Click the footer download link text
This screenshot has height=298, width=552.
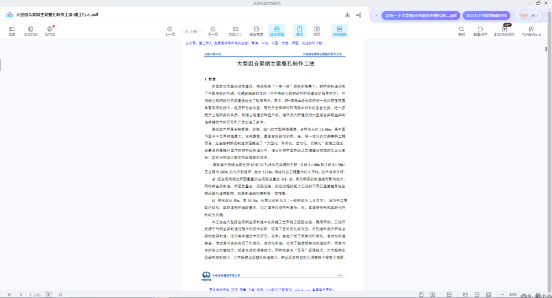(x=272, y=290)
